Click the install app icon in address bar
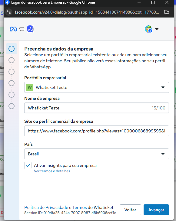Image resolution: width=176 pixels, height=221 pixels. pyautogui.click(x=167, y=12)
